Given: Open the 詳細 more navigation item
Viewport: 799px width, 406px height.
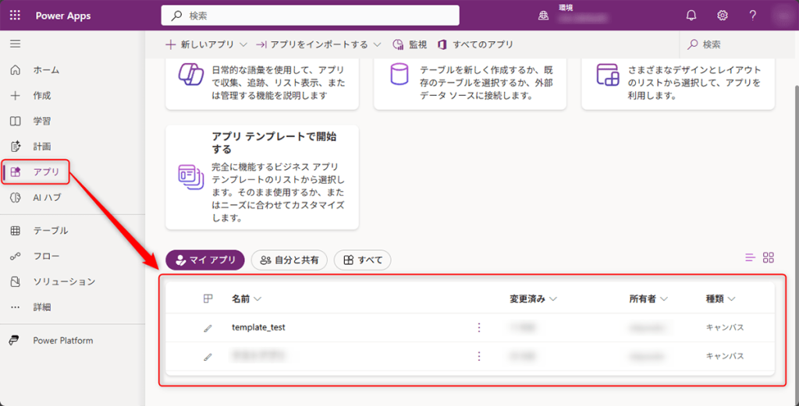Looking at the screenshot, I should tap(73, 307).
